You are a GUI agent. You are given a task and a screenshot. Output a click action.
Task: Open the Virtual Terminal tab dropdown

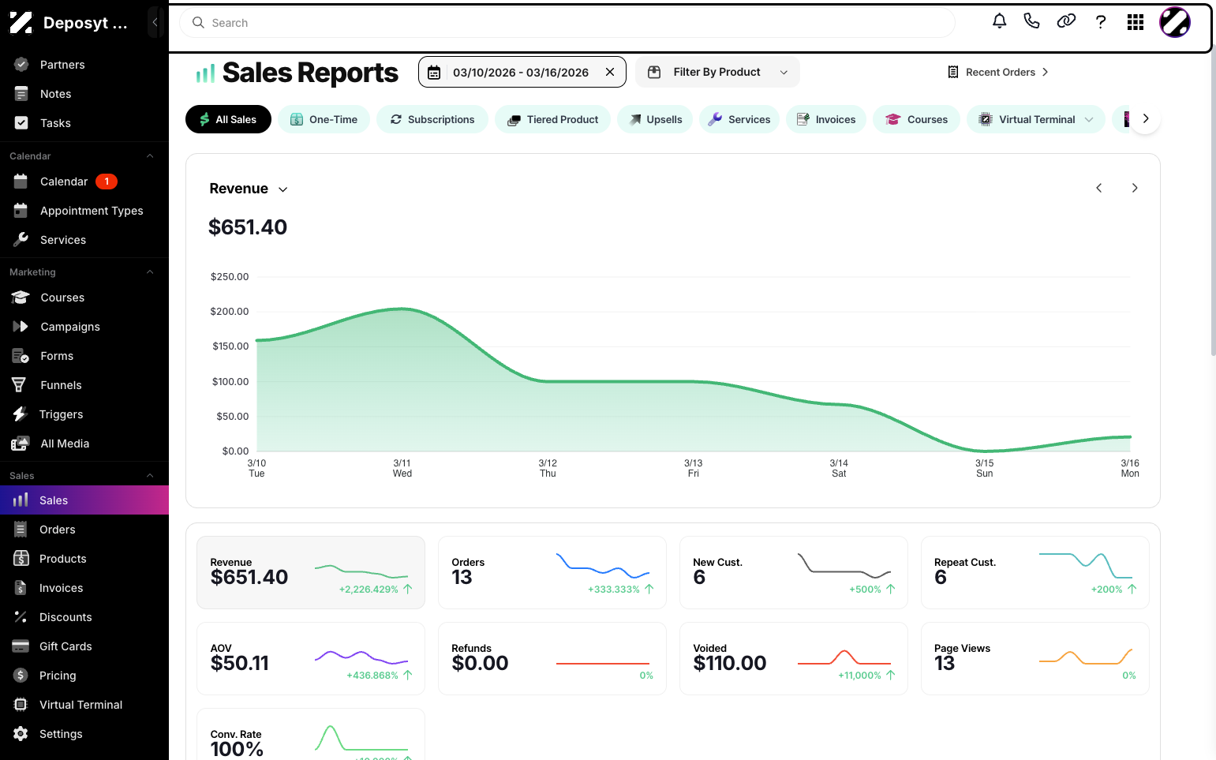coord(1036,119)
